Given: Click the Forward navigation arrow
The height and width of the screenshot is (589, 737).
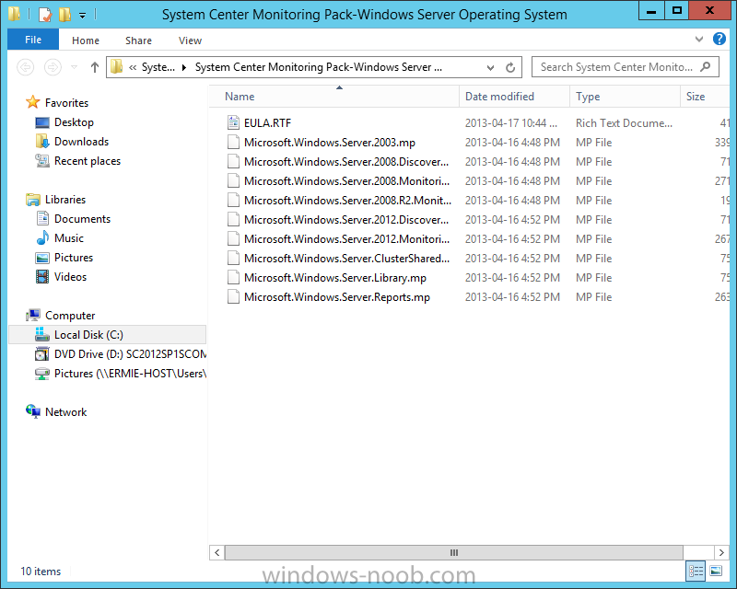Looking at the screenshot, I should [53, 67].
